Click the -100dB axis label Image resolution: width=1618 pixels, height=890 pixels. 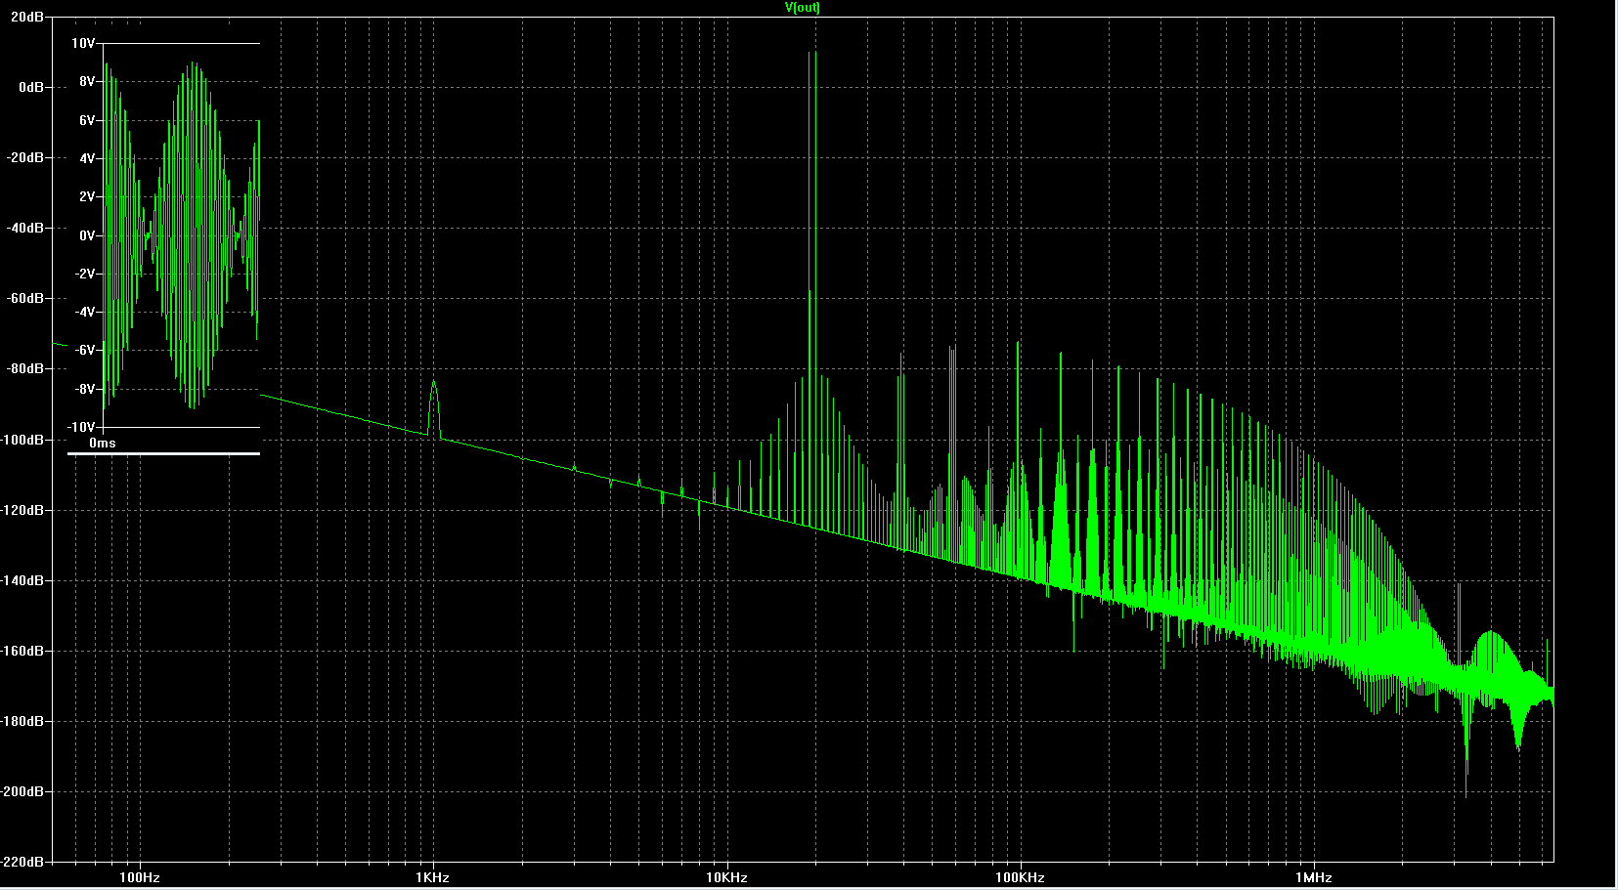tap(22, 440)
